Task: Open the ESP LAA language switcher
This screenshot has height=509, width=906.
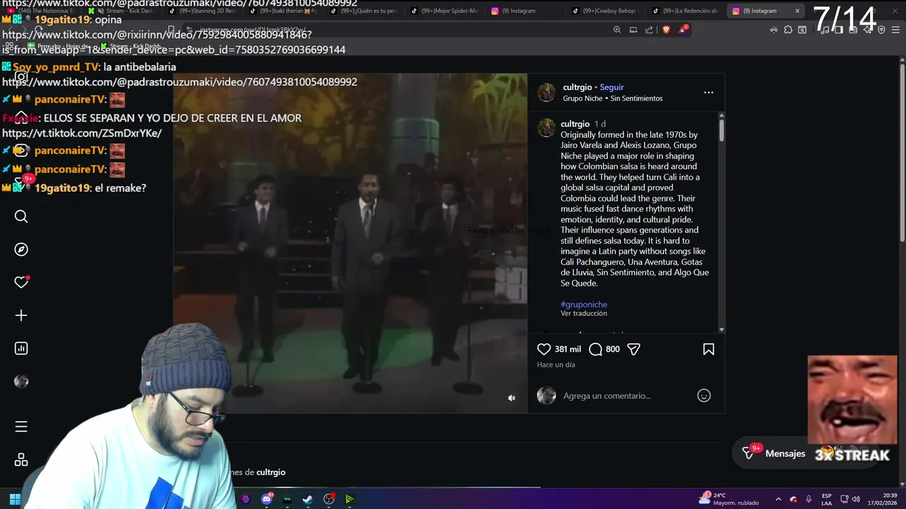Action: (826, 499)
